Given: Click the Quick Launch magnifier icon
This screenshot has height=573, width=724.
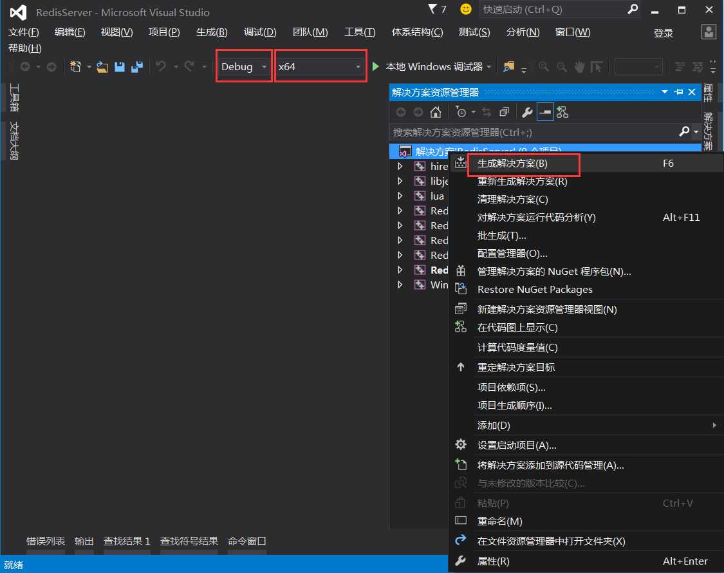Looking at the screenshot, I should click(633, 9).
